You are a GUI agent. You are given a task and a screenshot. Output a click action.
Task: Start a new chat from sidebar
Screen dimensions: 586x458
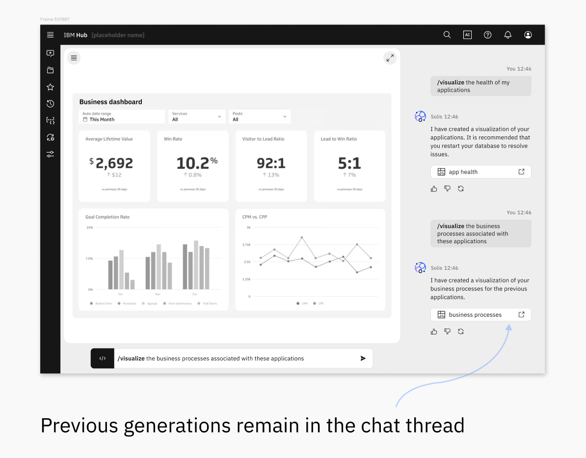tap(50, 53)
